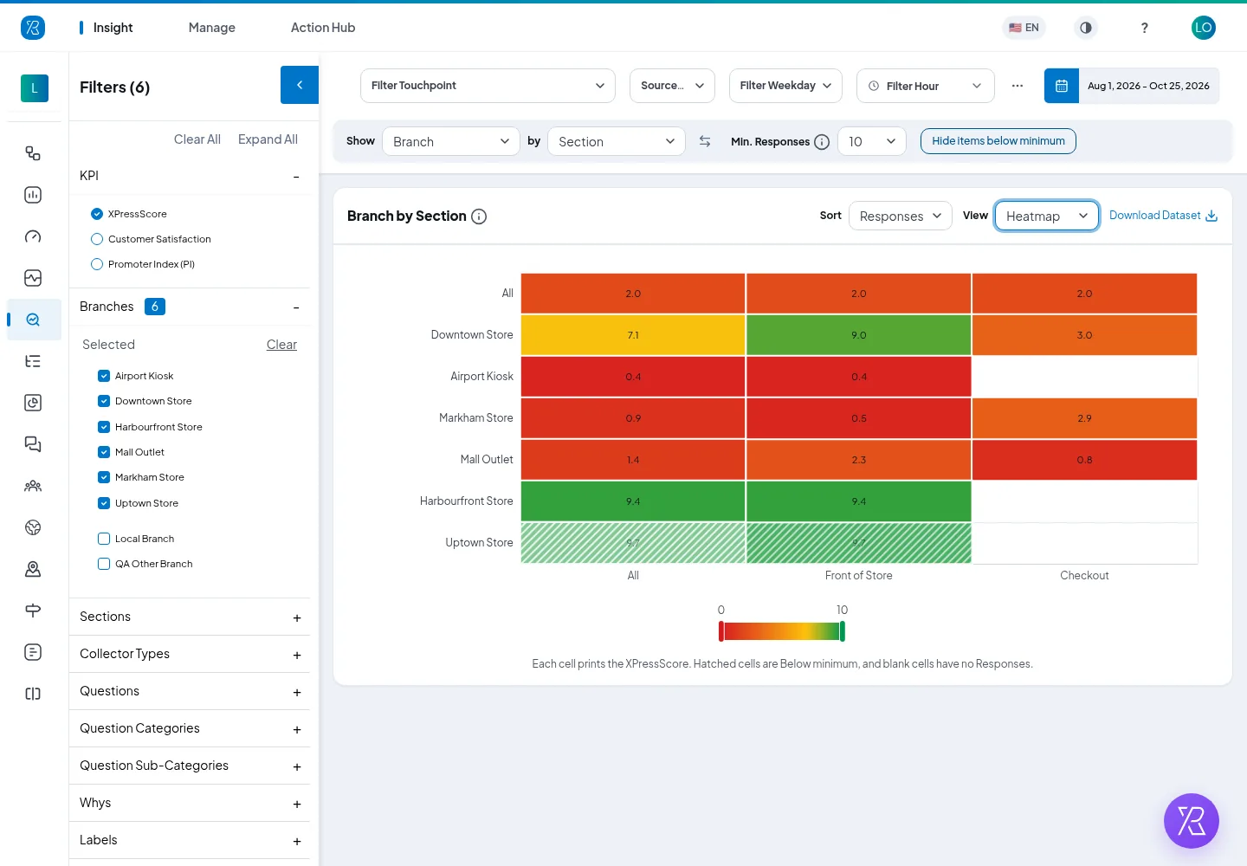Click Expand All filters
The height and width of the screenshot is (866, 1247).
(x=268, y=139)
